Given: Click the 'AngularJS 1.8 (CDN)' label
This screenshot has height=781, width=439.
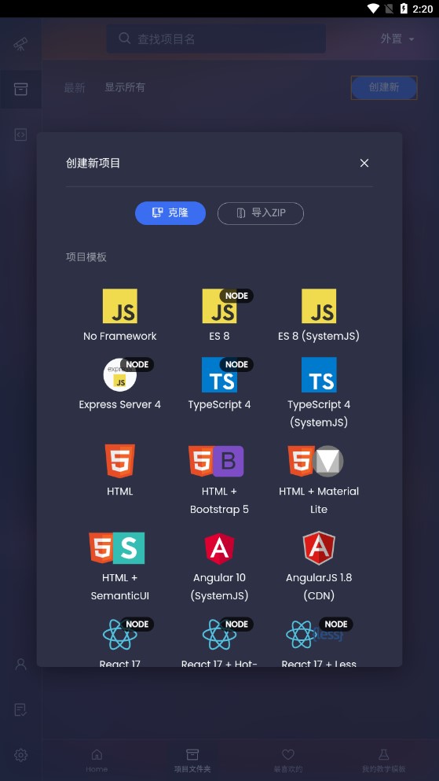Looking at the screenshot, I should (x=319, y=587).
